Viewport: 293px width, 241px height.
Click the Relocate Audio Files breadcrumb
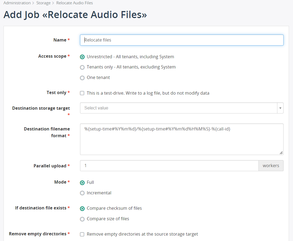tap(75, 3)
